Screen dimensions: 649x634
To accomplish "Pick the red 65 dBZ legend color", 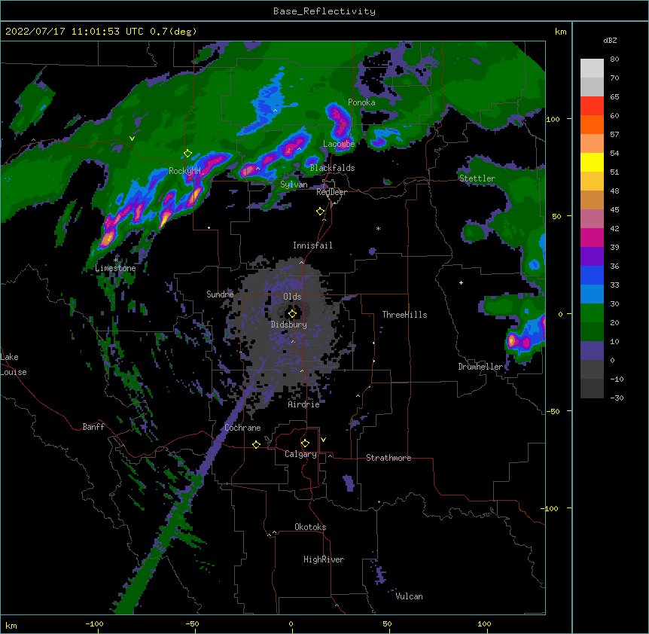I will coord(592,105).
